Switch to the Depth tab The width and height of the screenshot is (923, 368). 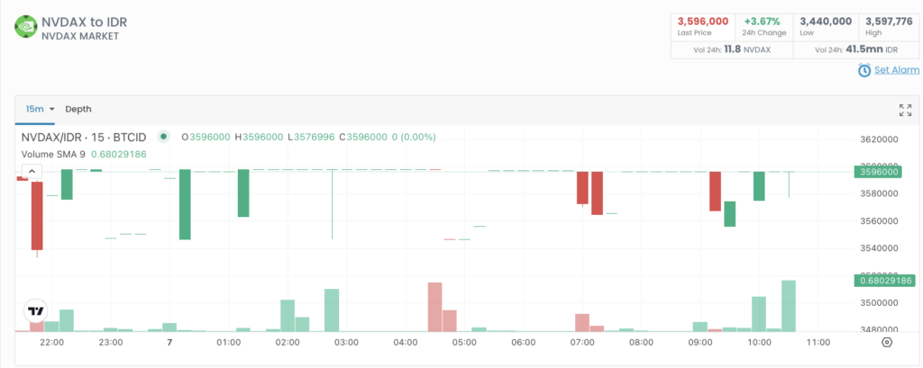[78, 110]
